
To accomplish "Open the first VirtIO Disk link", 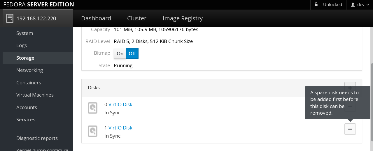I will pyautogui.click(x=120, y=104).
